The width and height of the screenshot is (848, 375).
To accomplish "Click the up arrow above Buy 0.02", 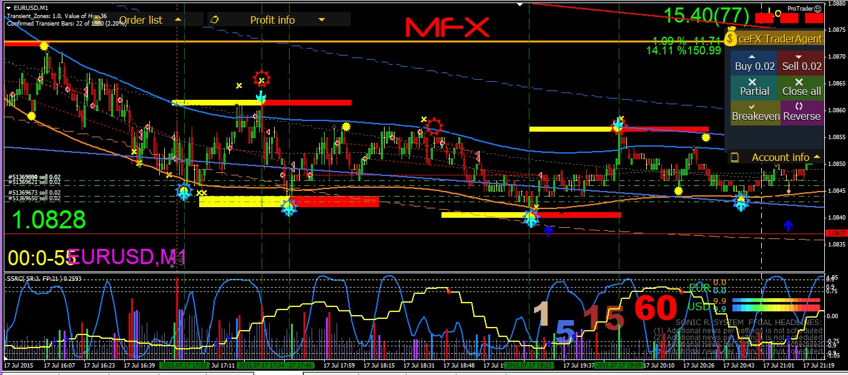I will pos(752,57).
